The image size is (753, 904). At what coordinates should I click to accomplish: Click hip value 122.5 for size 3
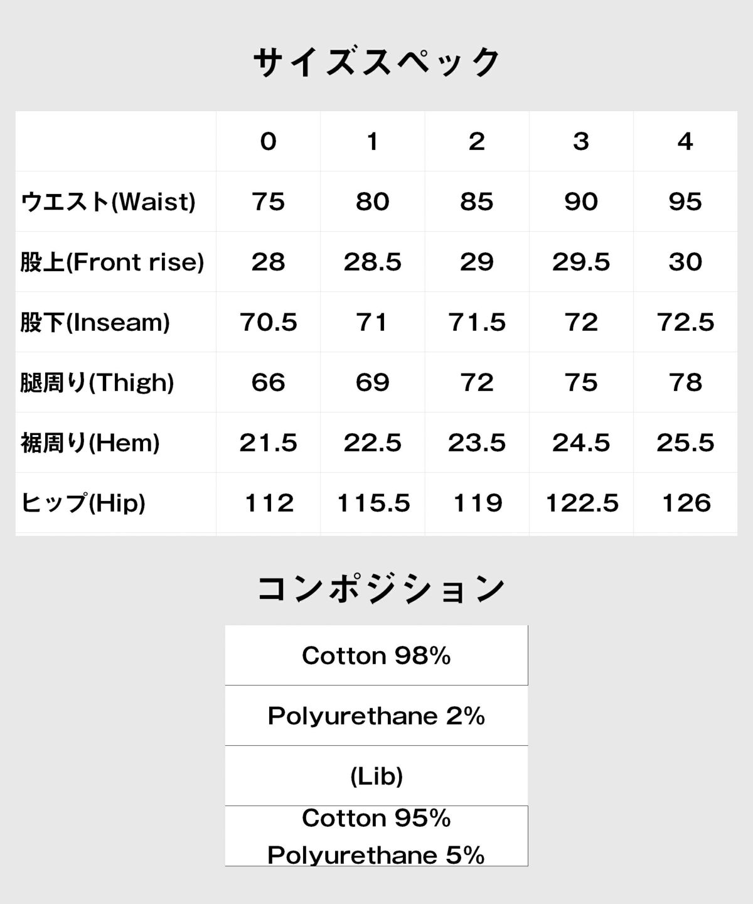(x=582, y=503)
